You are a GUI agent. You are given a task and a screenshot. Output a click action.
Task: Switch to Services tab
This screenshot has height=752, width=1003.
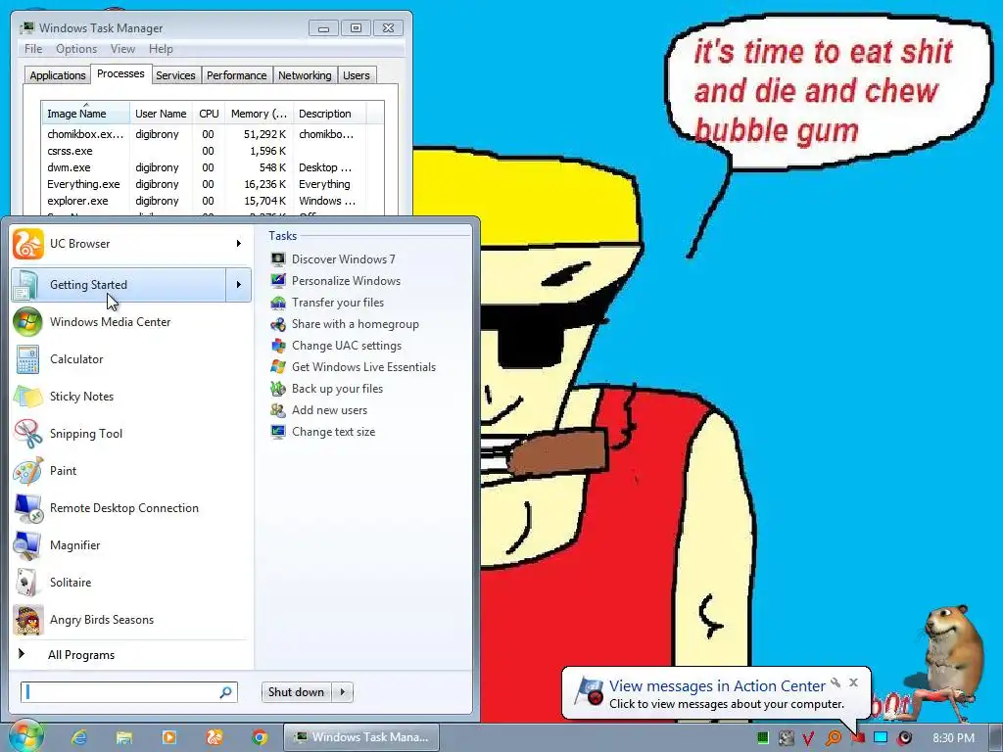pyautogui.click(x=176, y=75)
